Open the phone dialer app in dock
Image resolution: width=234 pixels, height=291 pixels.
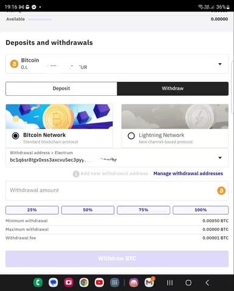[x=38, y=283]
